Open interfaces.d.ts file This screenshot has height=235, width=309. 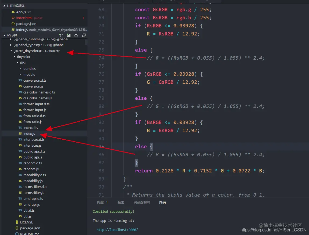(34, 139)
